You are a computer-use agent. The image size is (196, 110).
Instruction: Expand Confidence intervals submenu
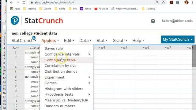pos(66,54)
